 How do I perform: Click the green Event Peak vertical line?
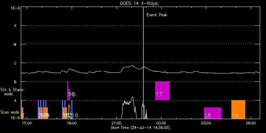(143, 63)
